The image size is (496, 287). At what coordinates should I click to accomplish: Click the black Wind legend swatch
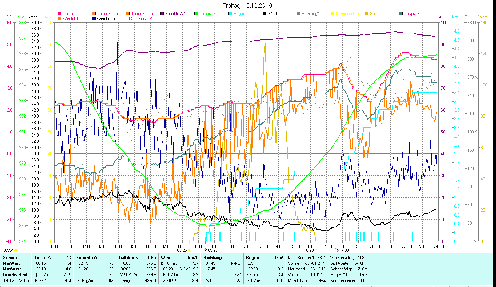pos(265,14)
